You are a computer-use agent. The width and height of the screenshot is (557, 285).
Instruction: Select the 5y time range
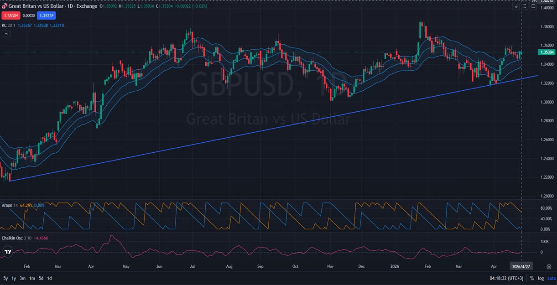[5, 278]
